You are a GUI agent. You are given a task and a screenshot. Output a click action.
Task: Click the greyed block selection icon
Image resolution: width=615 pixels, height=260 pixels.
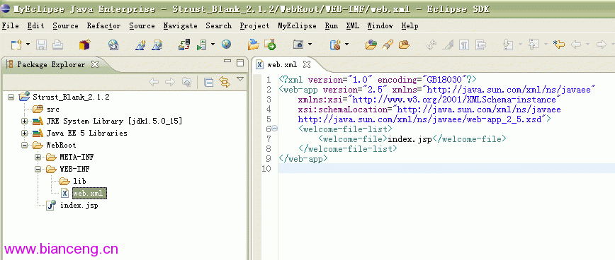pos(480,45)
